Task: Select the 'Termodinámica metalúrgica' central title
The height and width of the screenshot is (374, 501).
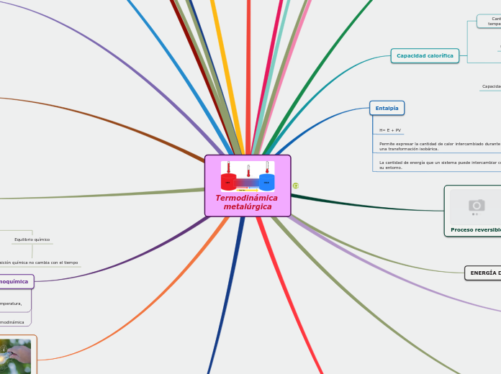Action: (x=248, y=202)
